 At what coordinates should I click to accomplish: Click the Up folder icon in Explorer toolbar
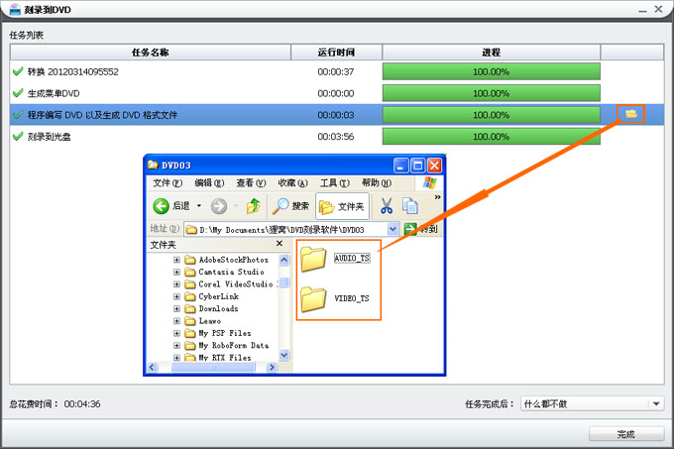coord(253,206)
